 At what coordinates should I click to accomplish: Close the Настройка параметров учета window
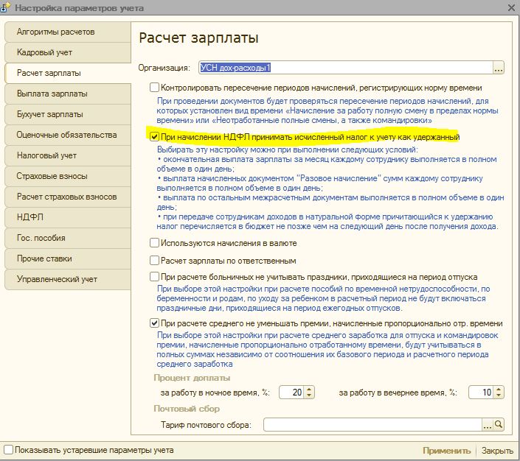511,8
